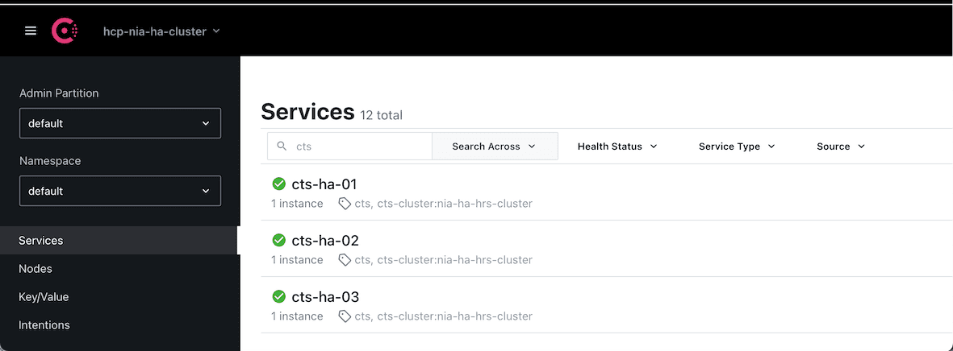Click the Consul logo icon
This screenshot has width=953, height=351.
click(x=65, y=31)
